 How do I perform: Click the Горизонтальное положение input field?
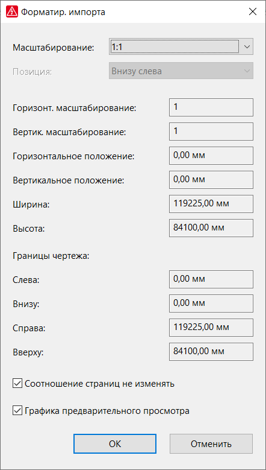tap(211, 156)
